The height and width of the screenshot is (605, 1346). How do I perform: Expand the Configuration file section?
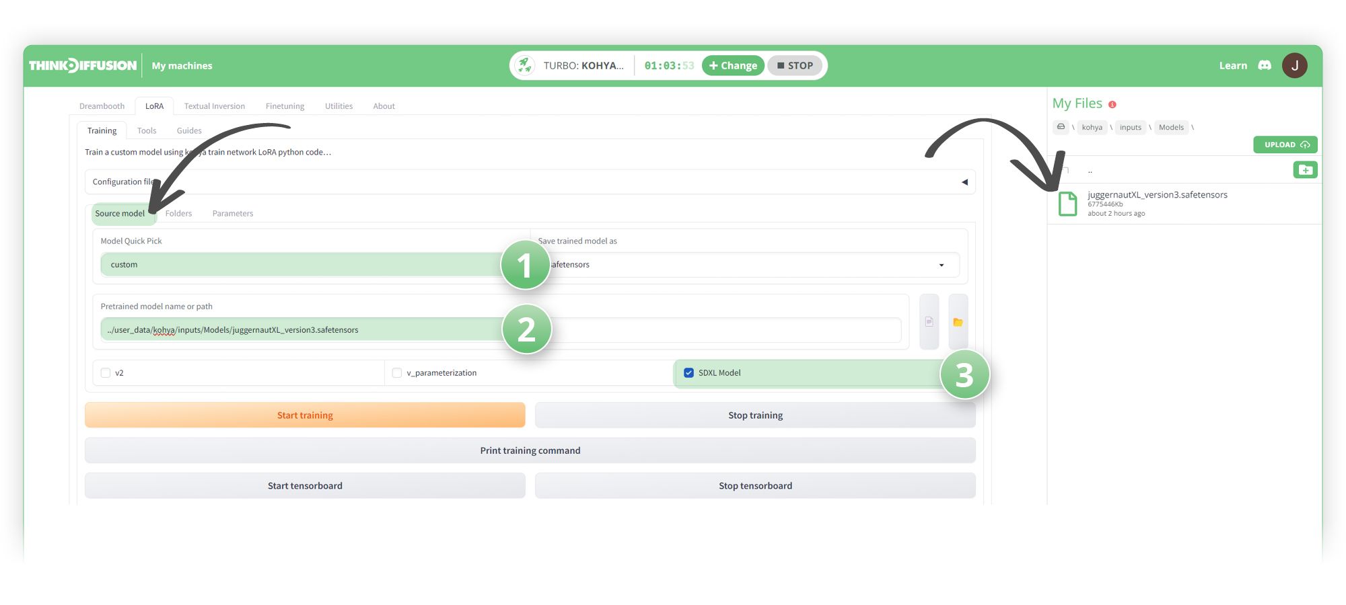964,182
